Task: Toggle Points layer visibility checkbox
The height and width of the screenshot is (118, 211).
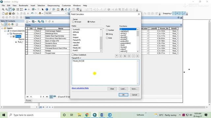Action: pos(14,36)
